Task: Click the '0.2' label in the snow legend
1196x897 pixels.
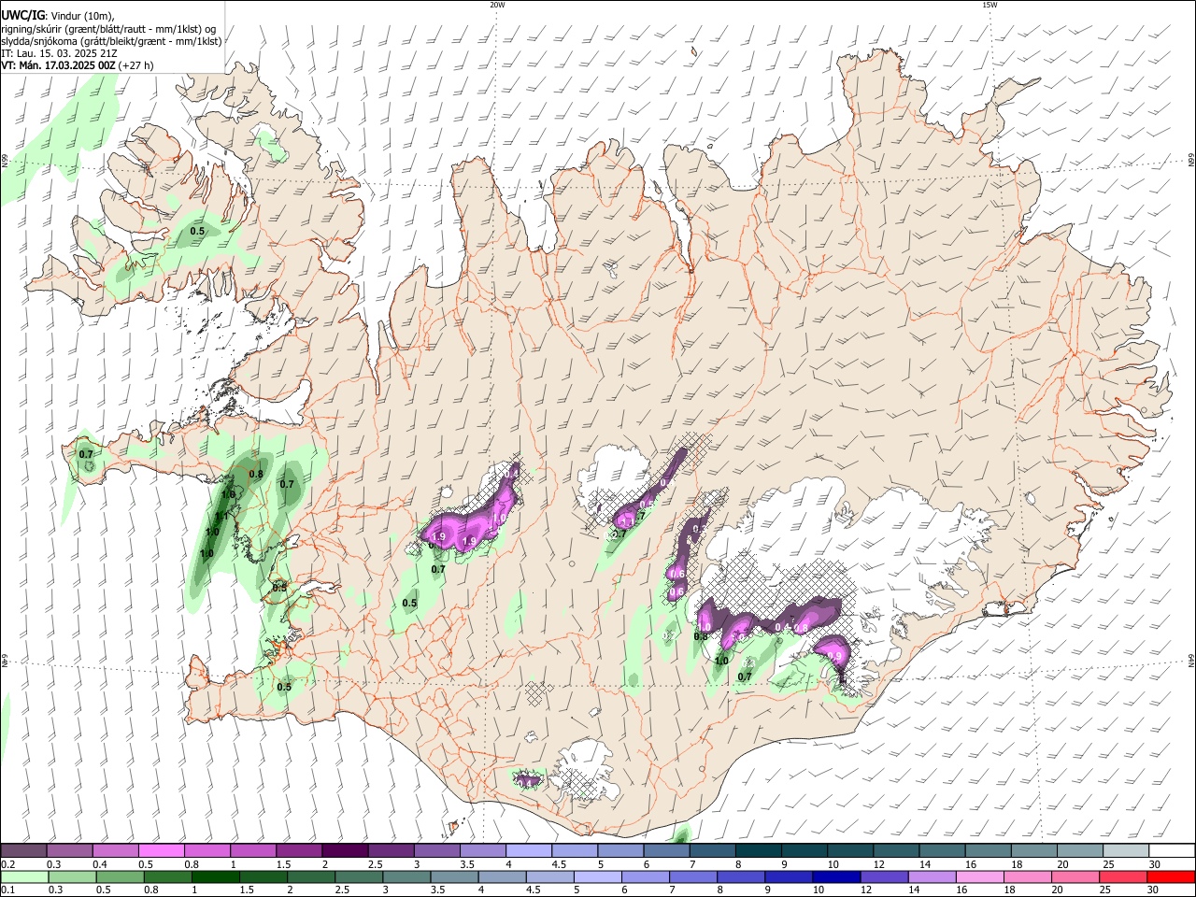Action: pyautogui.click(x=7, y=864)
